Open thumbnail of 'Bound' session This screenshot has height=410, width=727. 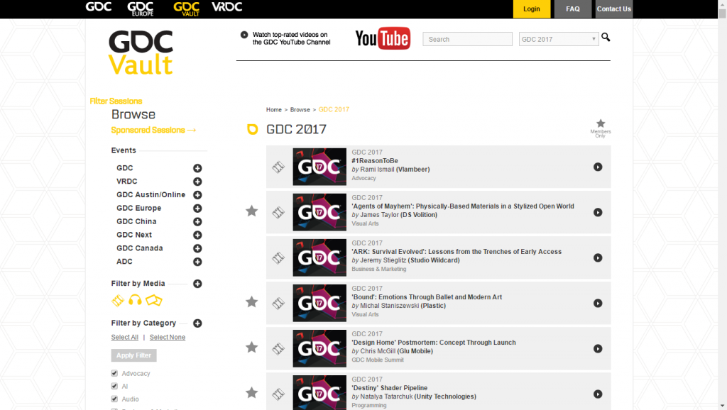(319, 303)
